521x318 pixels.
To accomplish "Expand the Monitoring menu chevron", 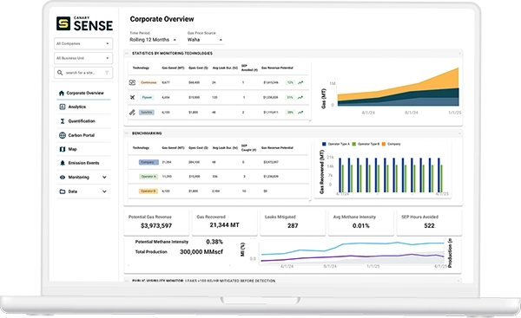I will tap(104, 177).
